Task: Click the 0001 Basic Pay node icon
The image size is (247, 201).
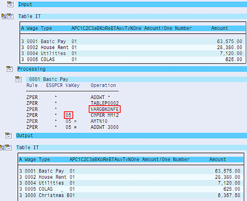Action: coord(18,79)
